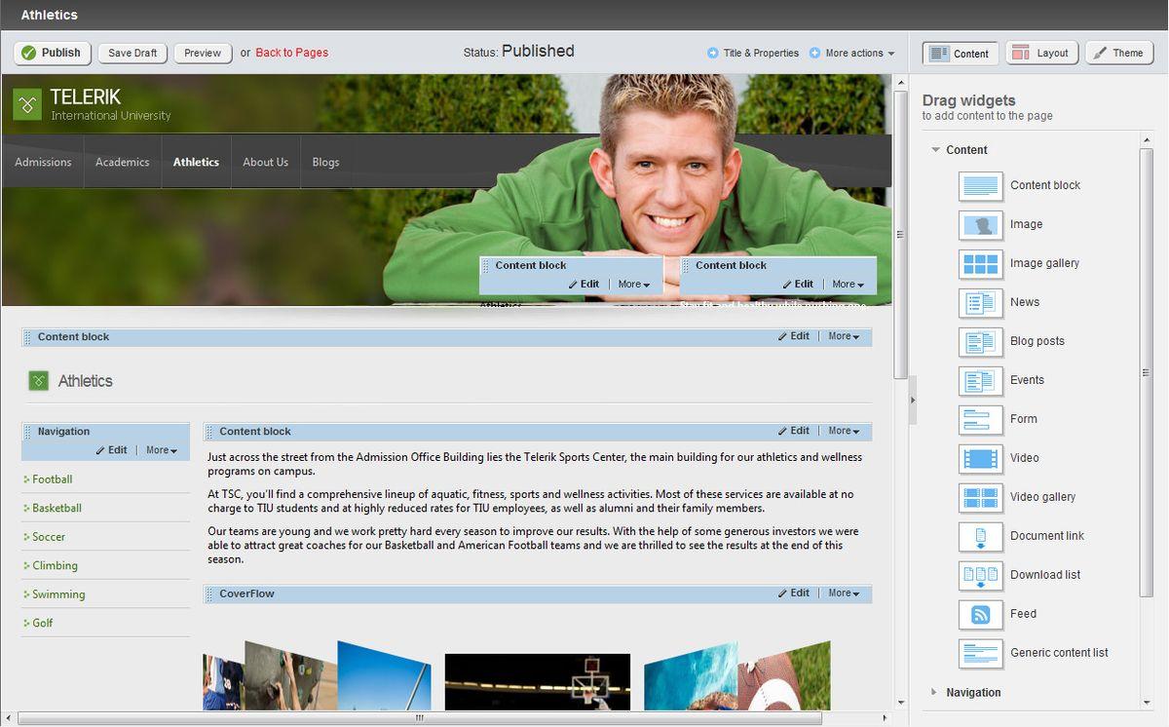Edit the main text Content block
The width and height of the screenshot is (1169, 727).
pyautogui.click(x=794, y=431)
